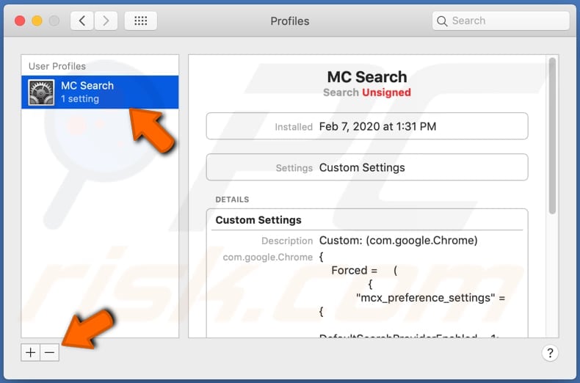Viewport: 580px width, 383px height.
Task: Click the MC Search profile title heading
Action: coord(367,77)
